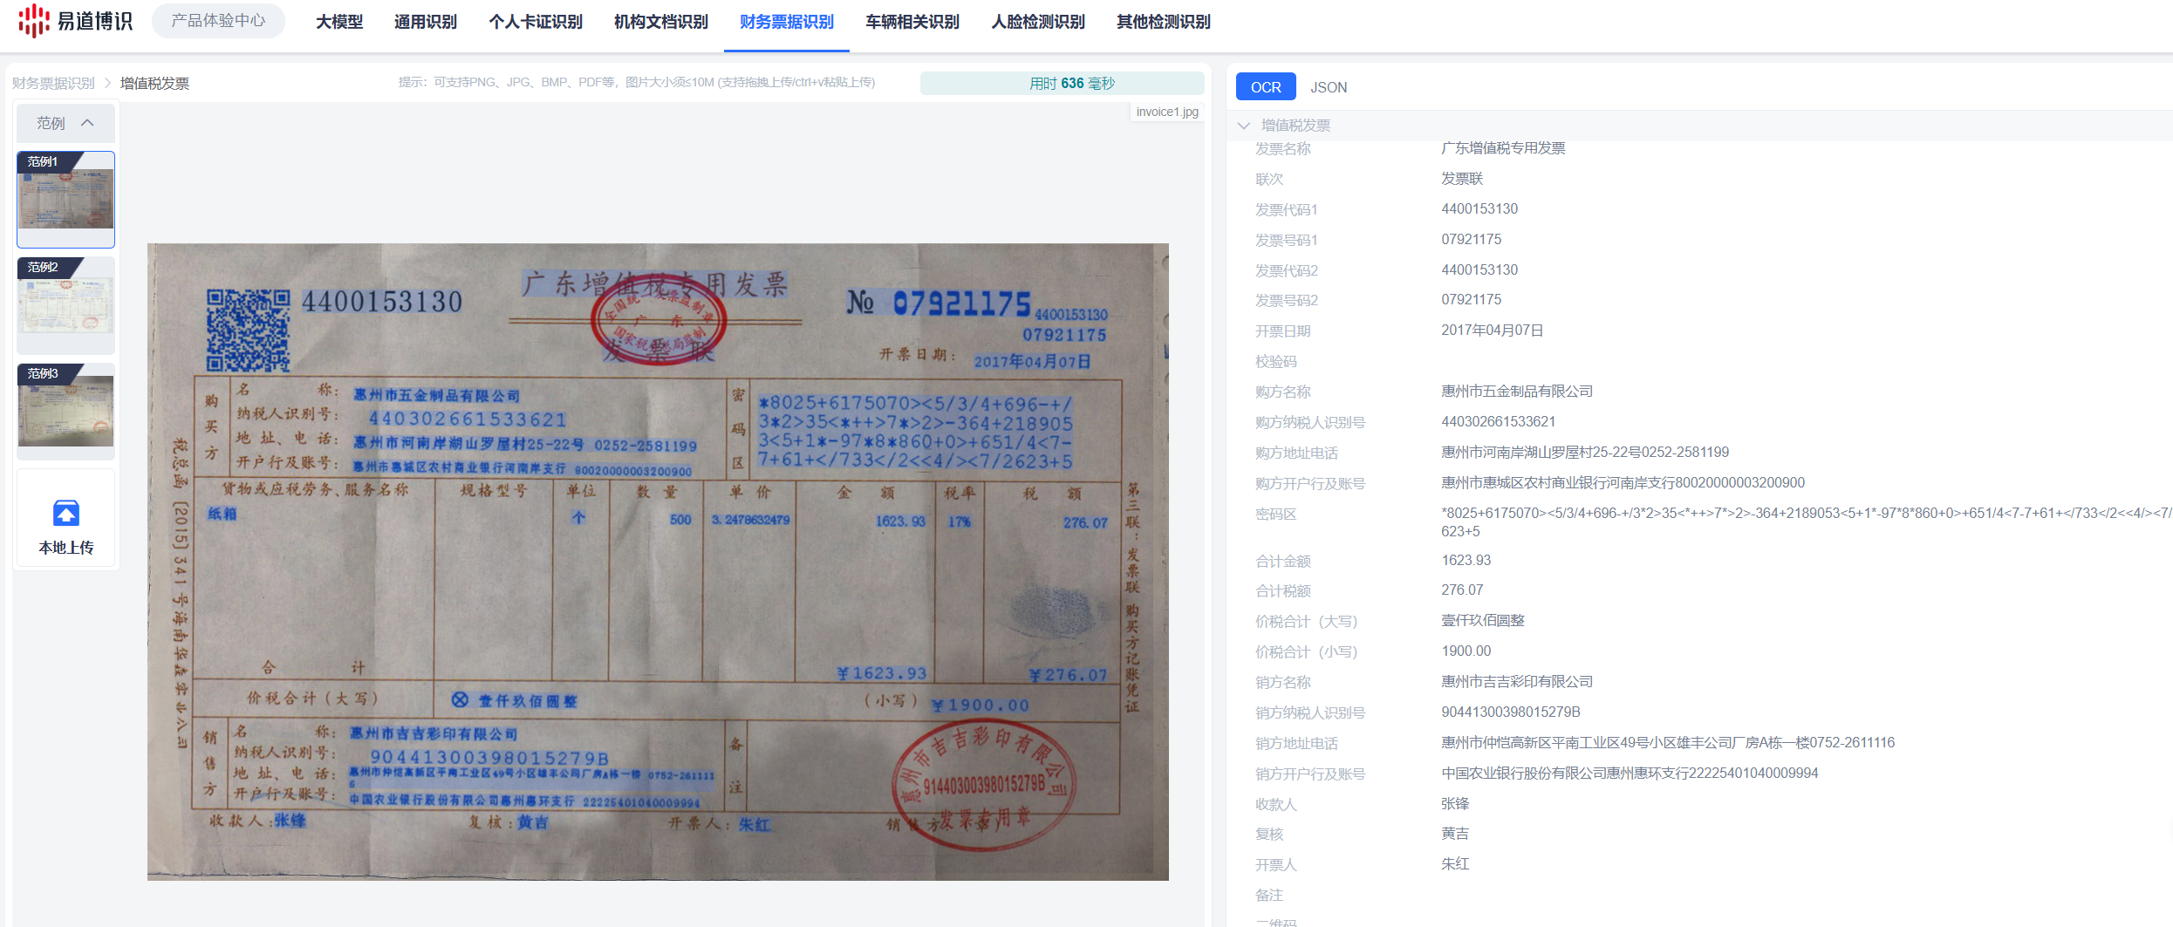Open the 个人卡证识别 menu
The width and height of the screenshot is (2173, 927).
tap(535, 22)
